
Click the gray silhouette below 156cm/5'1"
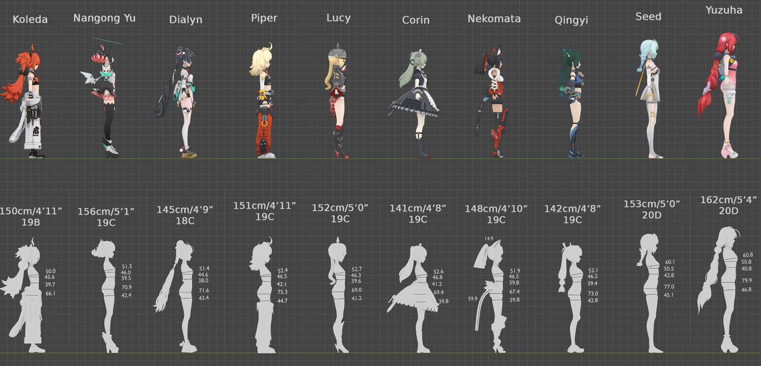(105, 295)
